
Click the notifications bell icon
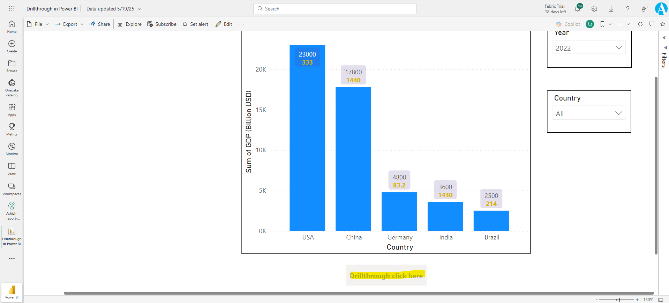[578, 9]
